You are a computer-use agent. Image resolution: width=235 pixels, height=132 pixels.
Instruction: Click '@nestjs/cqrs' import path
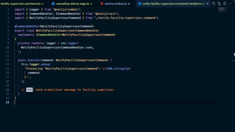(105, 14)
